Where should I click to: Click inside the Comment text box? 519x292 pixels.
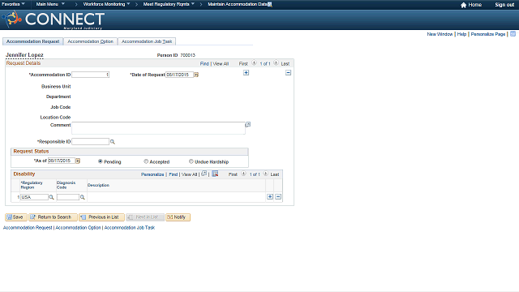pos(158,128)
